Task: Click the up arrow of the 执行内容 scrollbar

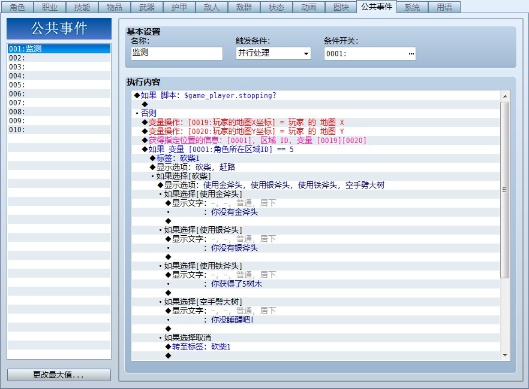Action: pos(505,96)
